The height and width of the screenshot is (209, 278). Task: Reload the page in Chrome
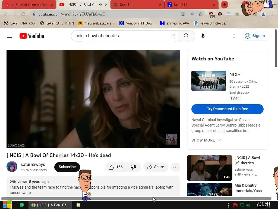tap(23, 14)
